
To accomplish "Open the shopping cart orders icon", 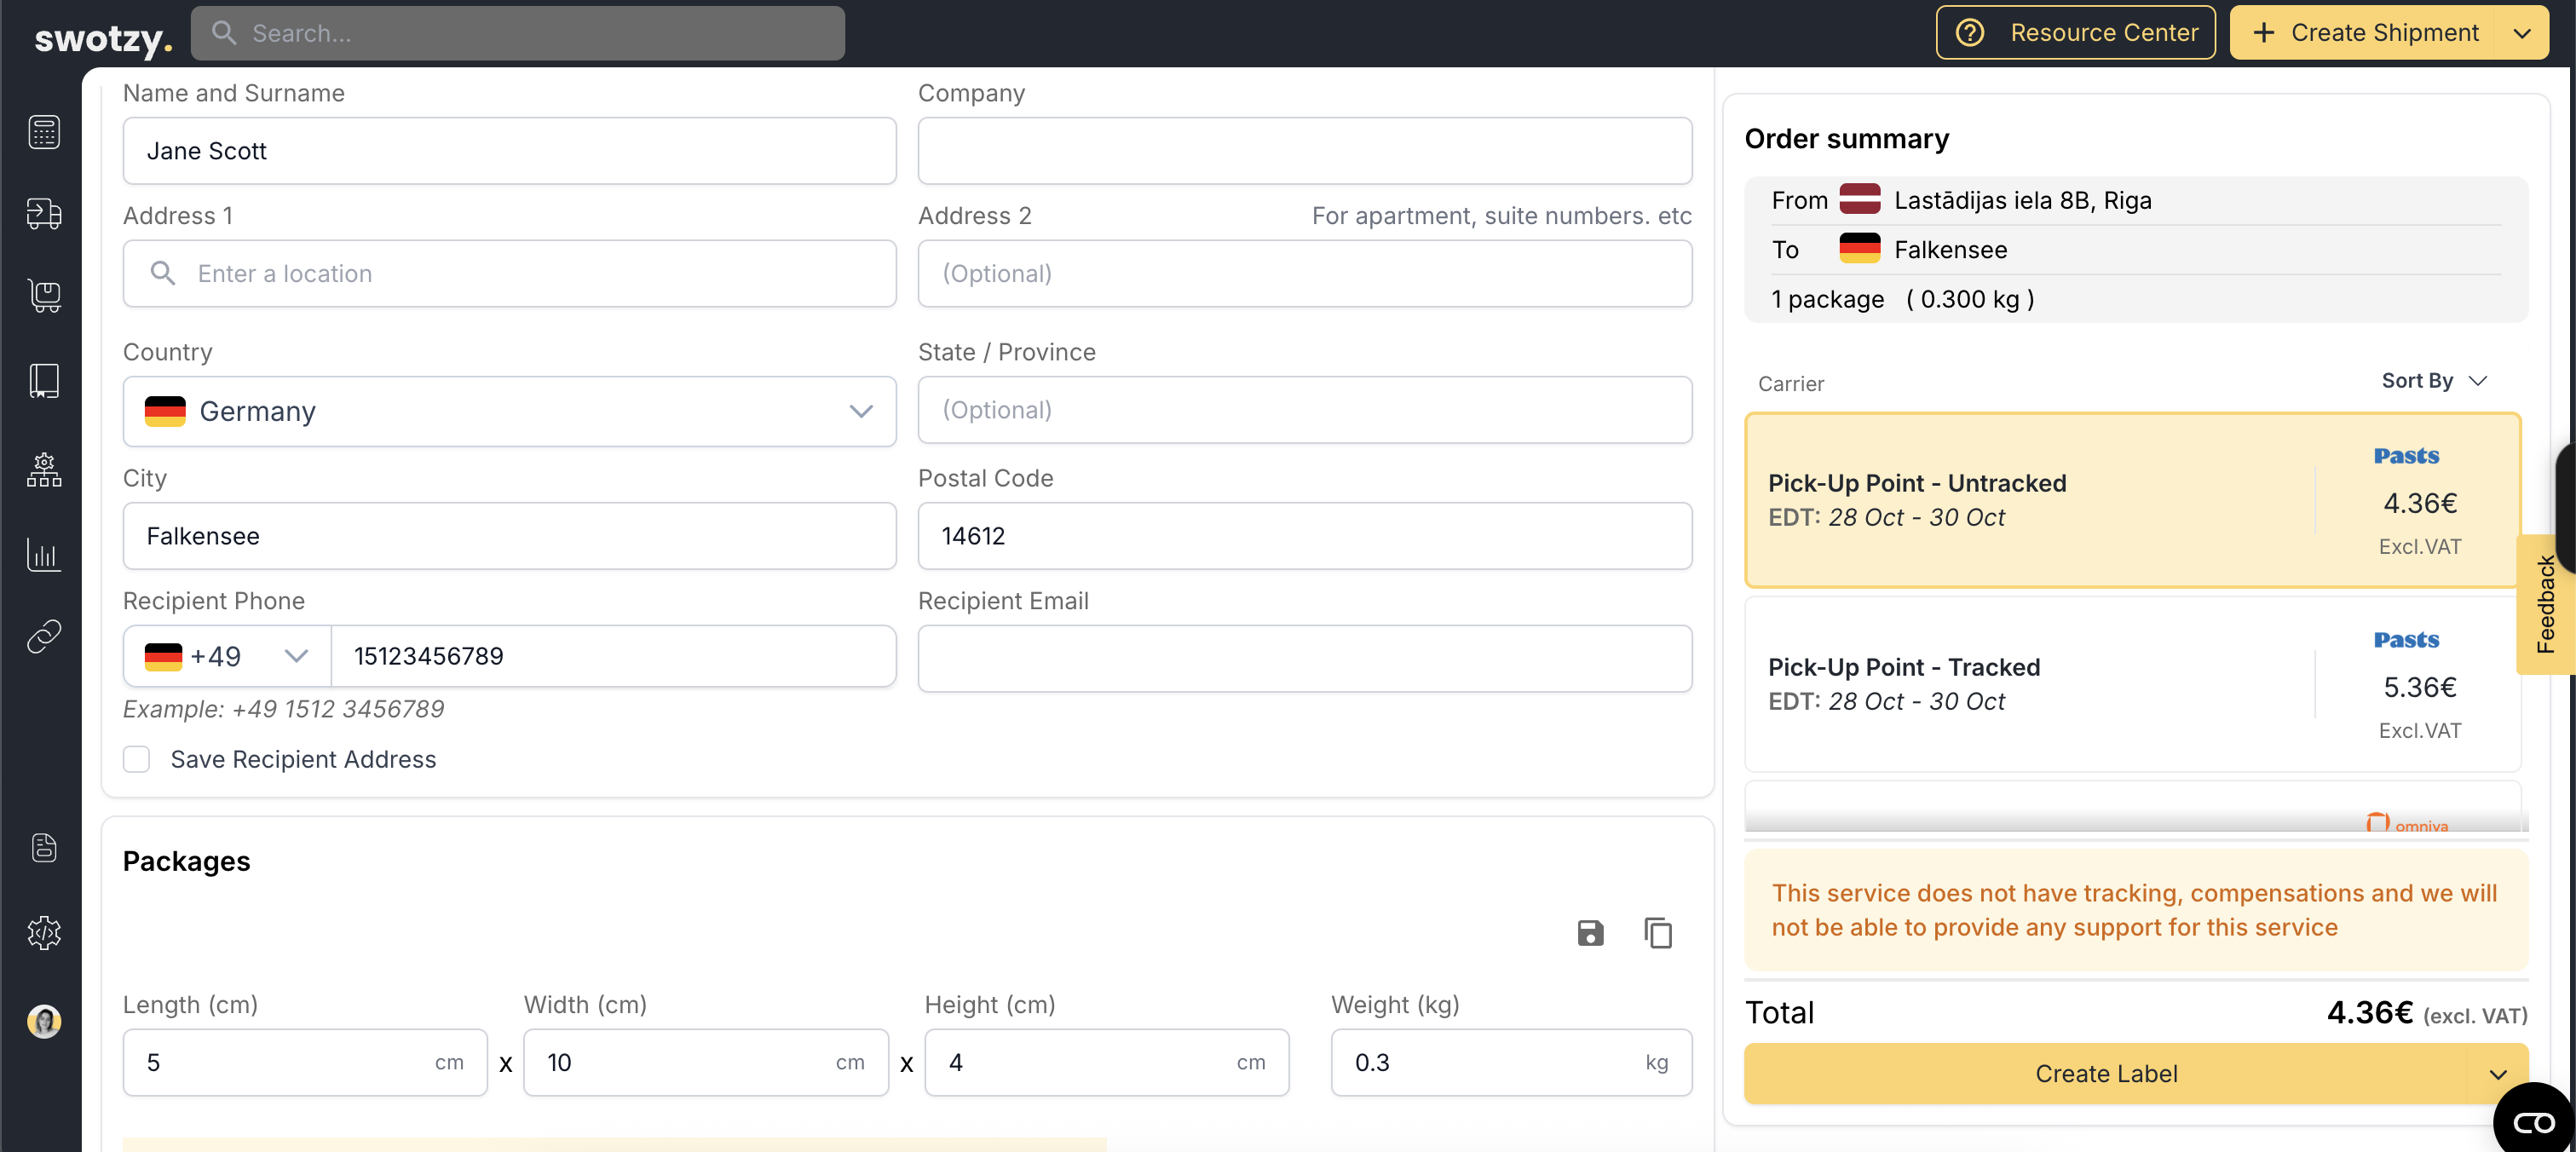I will pyautogui.click(x=44, y=296).
